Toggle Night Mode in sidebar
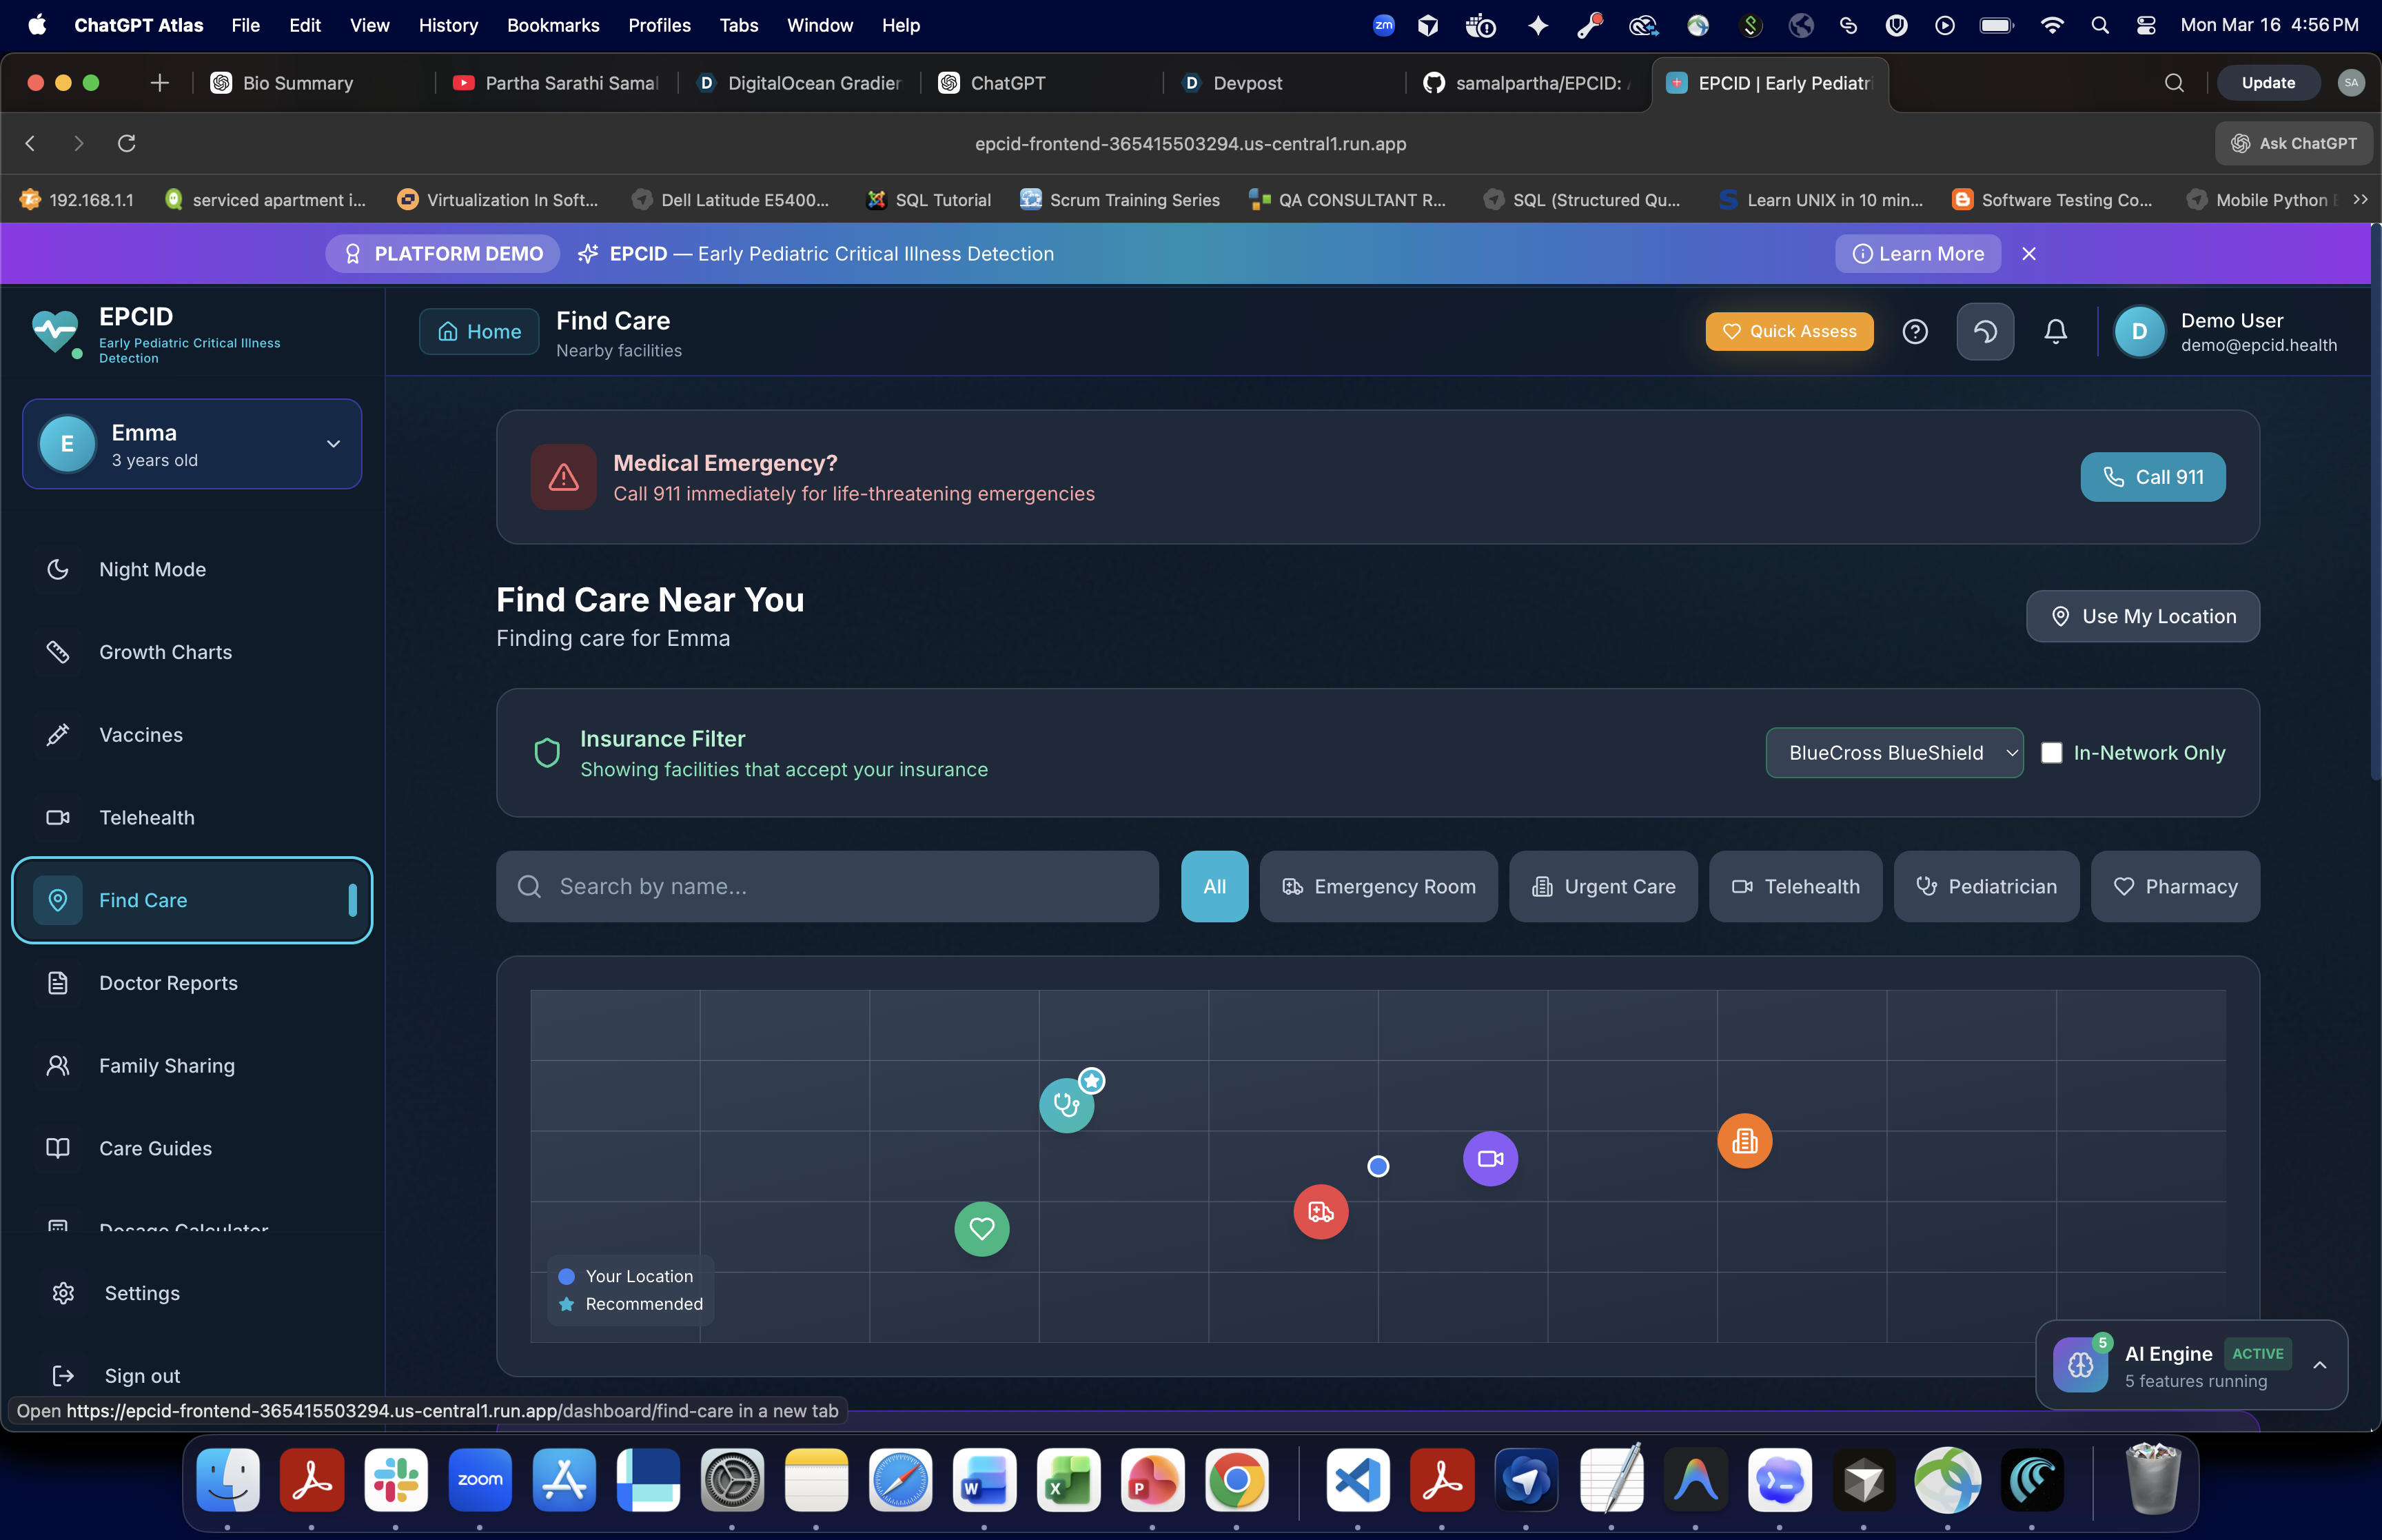Image resolution: width=2382 pixels, height=1540 pixels. point(152,569)
